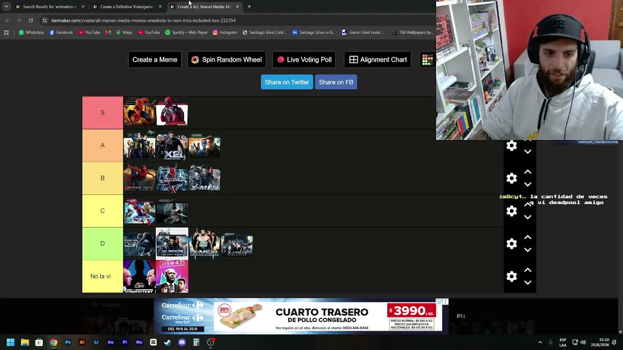Select the 'No la vi' tier label

(103, 276)
